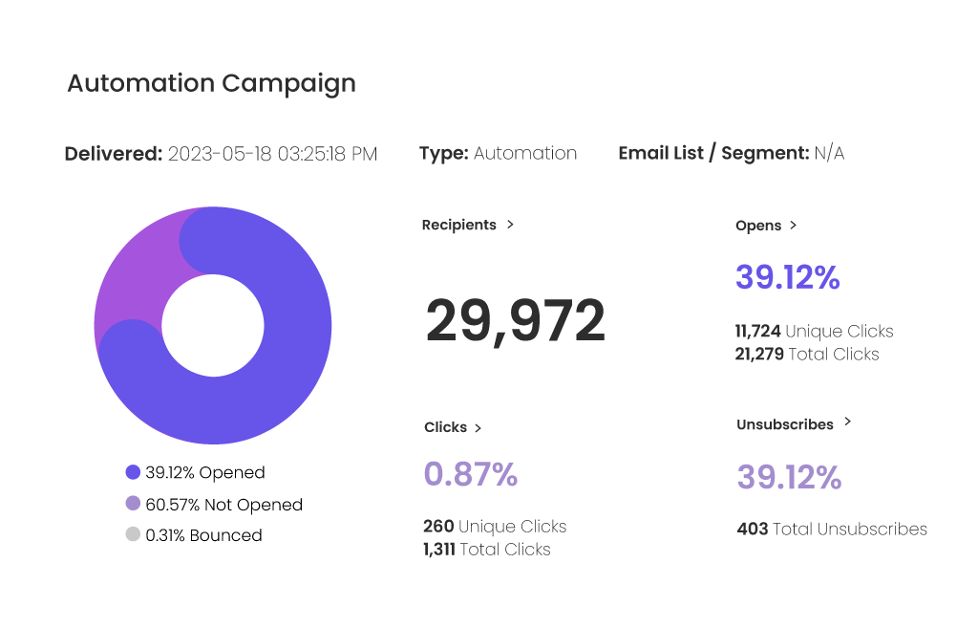Screen dimensions: 978x628
Task: Click the 39.12% opens rate value
Action: click(787, 277)
